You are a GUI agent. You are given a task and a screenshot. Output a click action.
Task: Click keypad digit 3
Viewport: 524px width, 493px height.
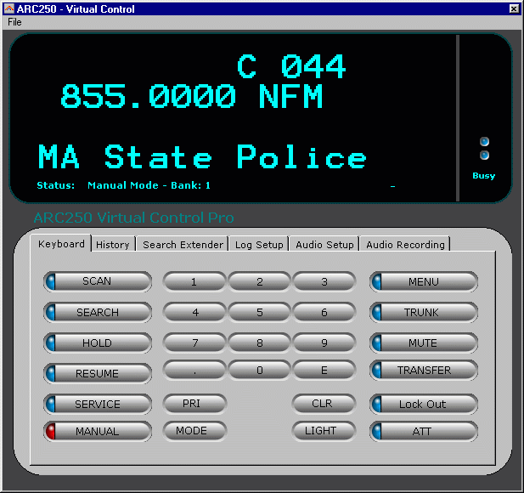click(x=324, y=281)
